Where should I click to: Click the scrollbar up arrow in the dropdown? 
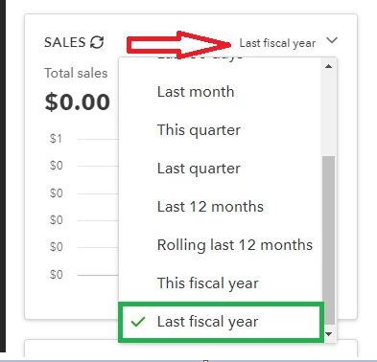[x=328, y=66]
